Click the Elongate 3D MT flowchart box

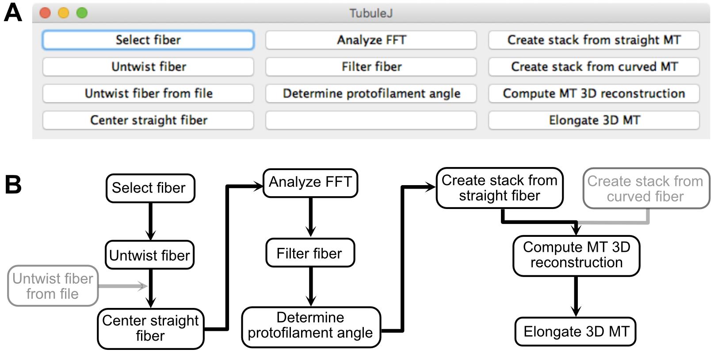point(575,332)
